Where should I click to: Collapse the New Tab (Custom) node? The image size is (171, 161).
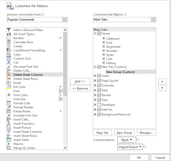[95, 67]
